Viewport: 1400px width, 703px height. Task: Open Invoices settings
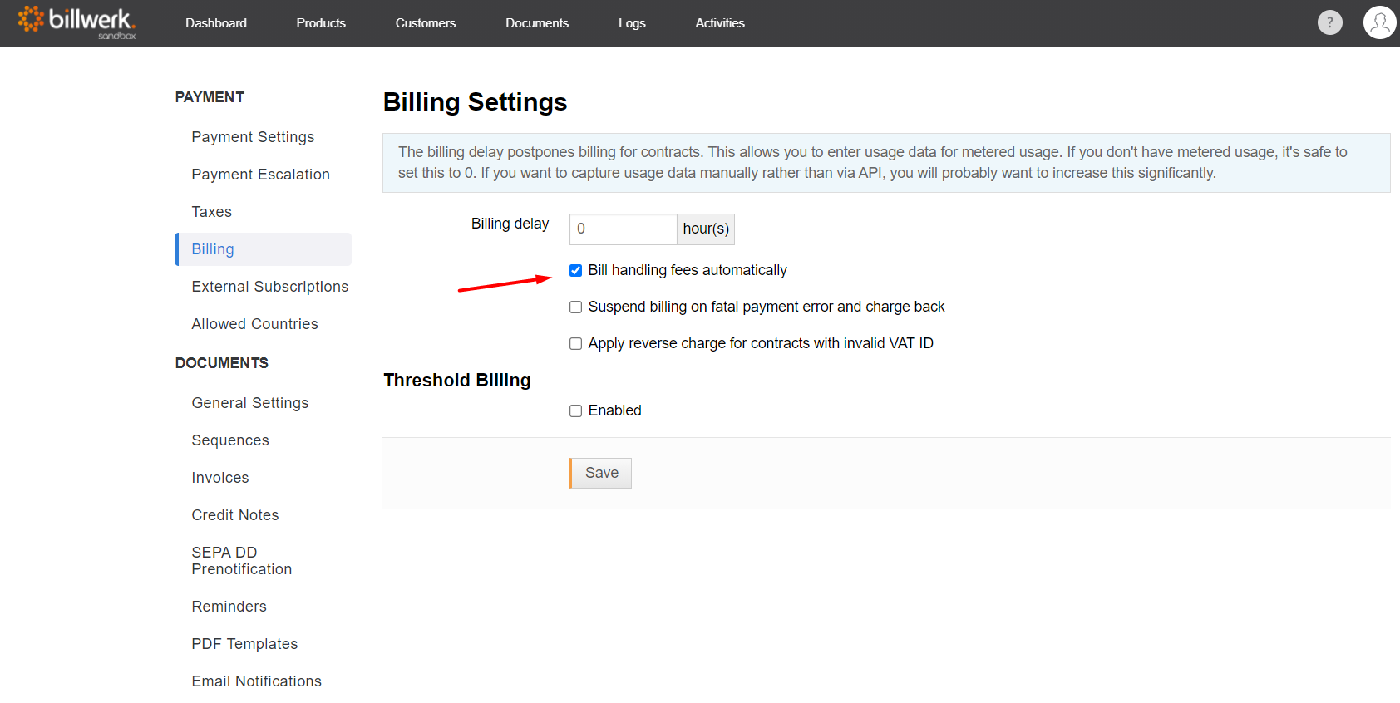[x=220, y=478]
